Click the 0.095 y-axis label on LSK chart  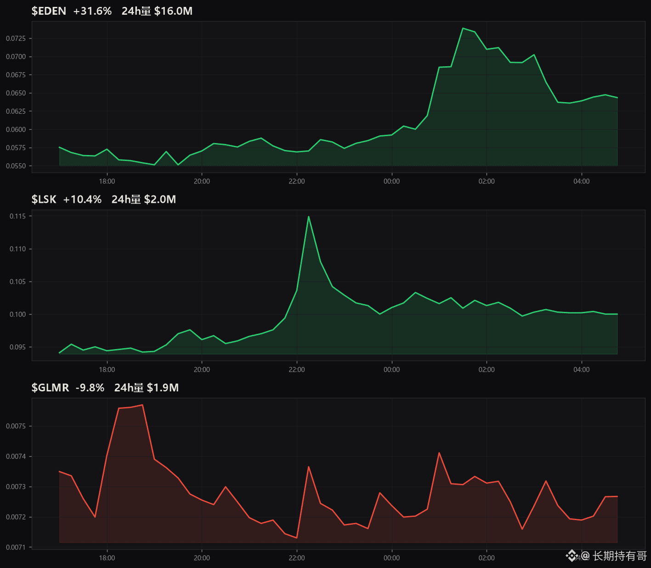pyautogui.click(x=17, y=347)
